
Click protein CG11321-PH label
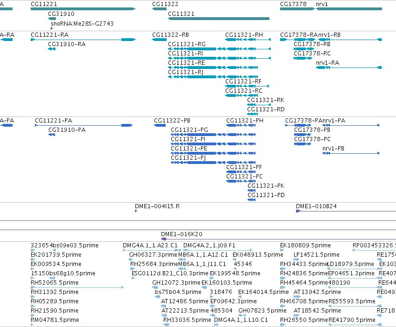click(x=245, y=121)
